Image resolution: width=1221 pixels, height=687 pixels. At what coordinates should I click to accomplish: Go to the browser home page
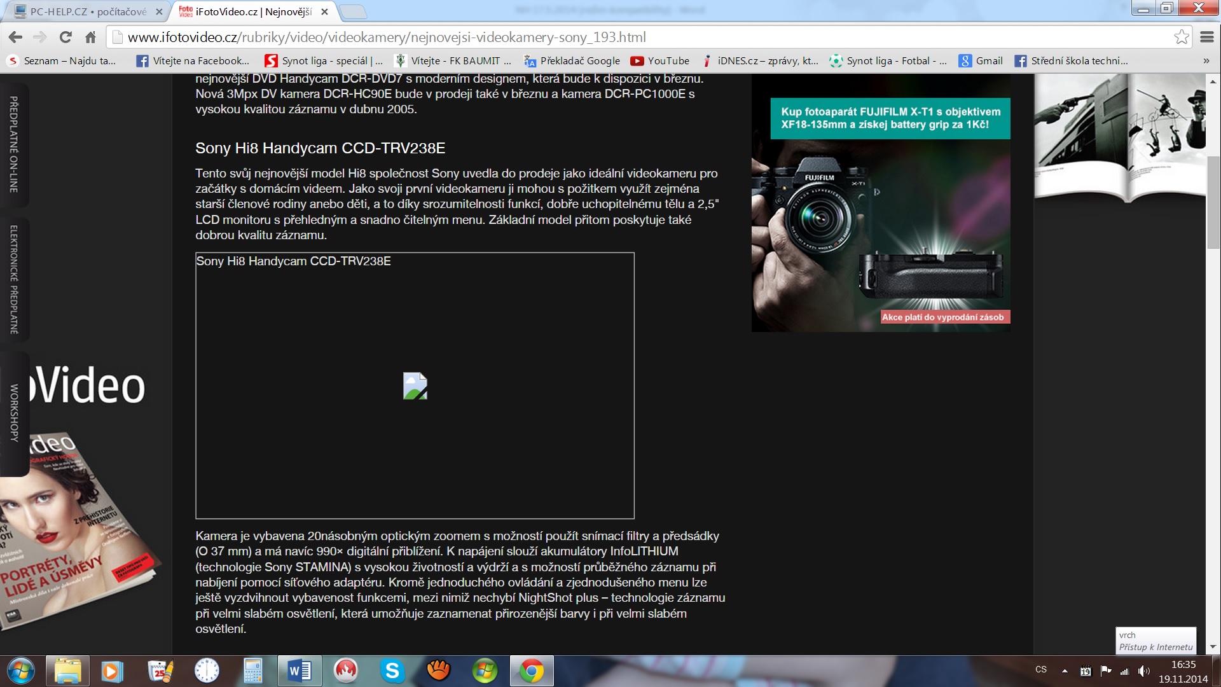tap(90, 37)
